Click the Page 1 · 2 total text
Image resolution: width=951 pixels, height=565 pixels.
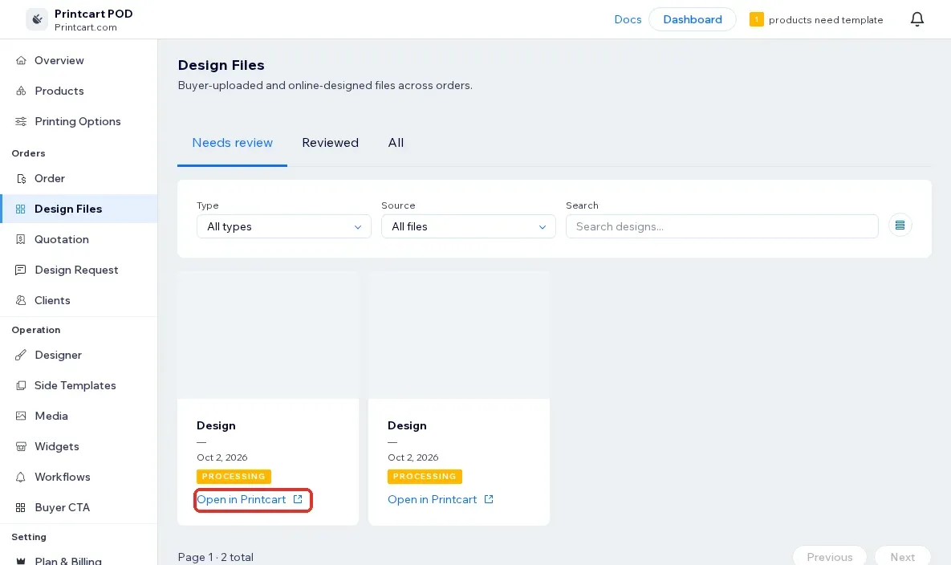coord(215,557)
